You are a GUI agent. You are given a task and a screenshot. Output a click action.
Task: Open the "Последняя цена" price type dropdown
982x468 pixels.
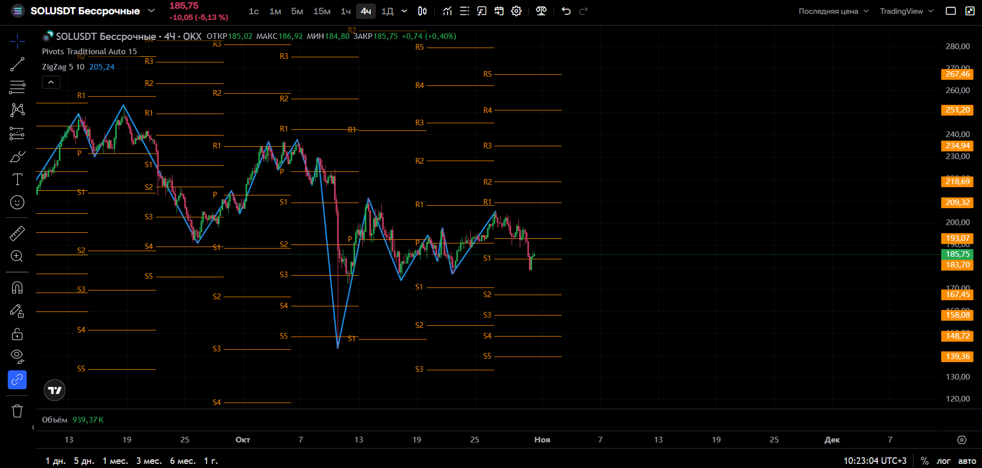point(834,11)
